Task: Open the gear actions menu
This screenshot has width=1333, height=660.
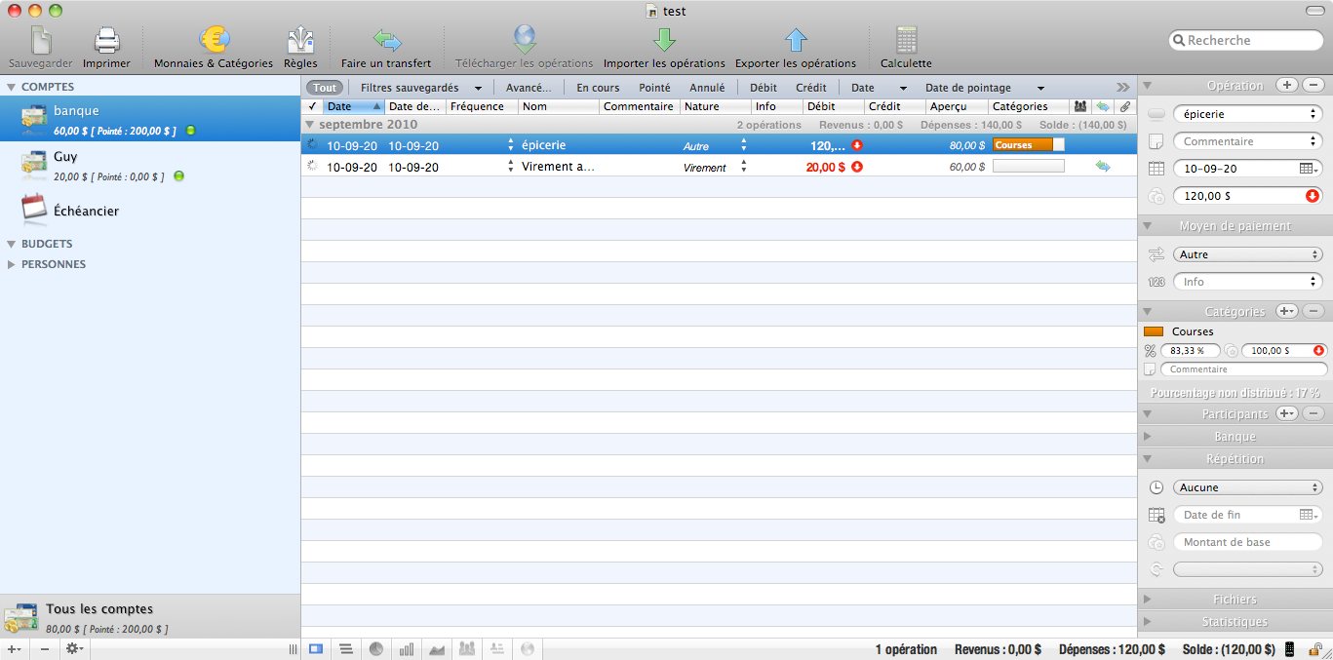Action: [x=74, y=649]
